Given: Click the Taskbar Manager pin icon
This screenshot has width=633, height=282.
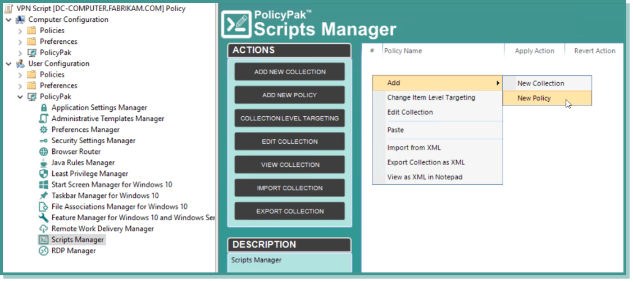Looking at the screenshot, I should (x=44, y=195).
